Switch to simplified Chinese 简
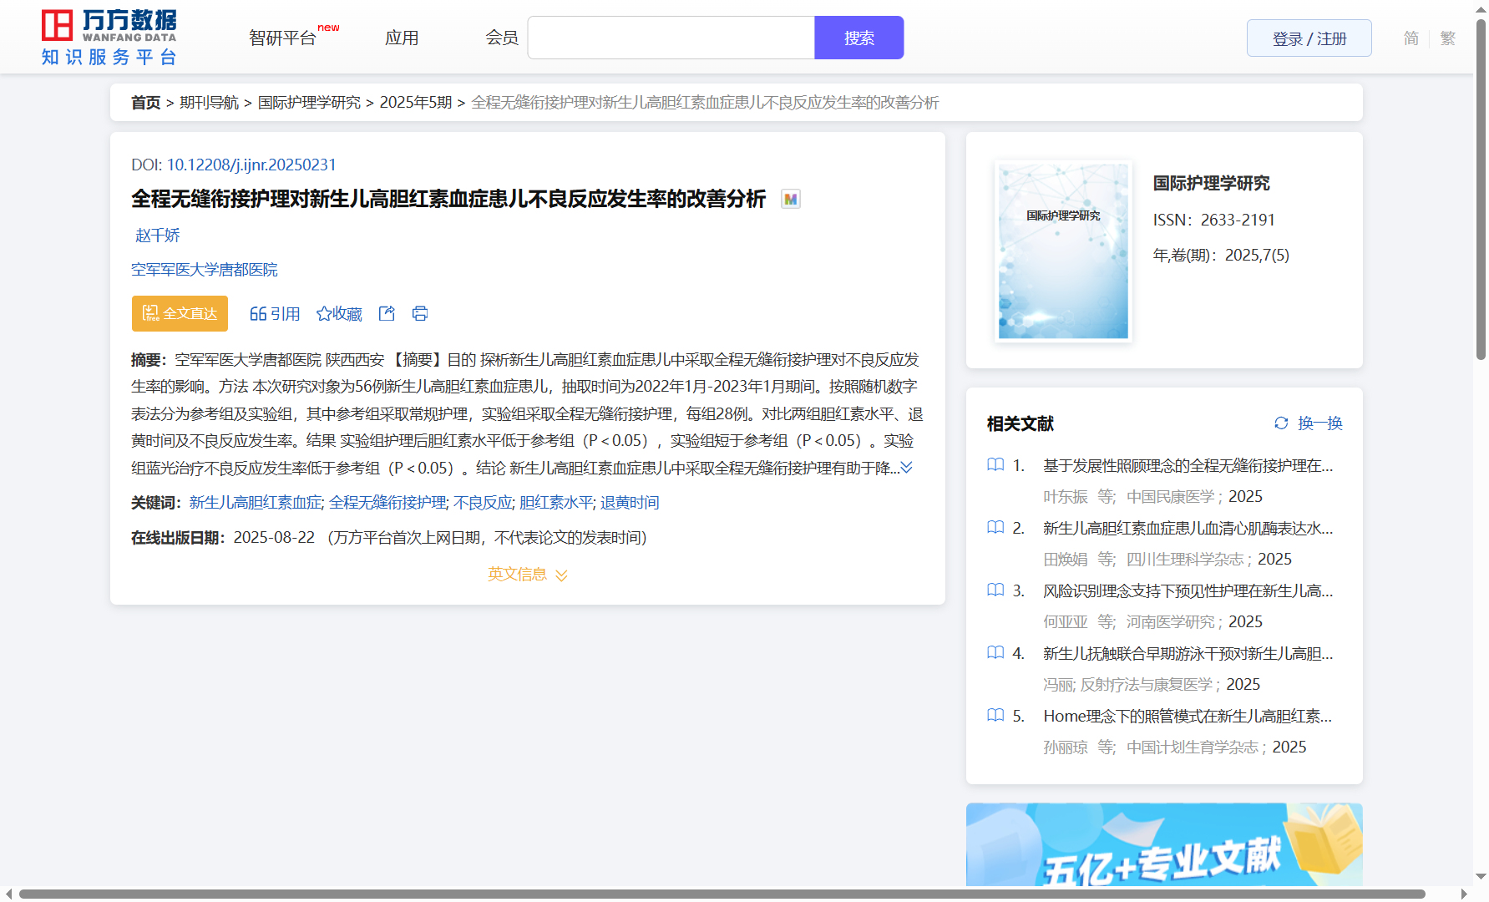The height and width of the screenshot is (902, 1489). [1410, 38]
